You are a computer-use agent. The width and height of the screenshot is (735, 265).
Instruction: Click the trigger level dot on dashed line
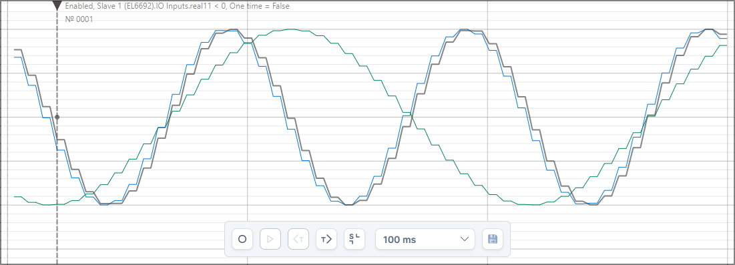pyautogui.click(x=57, y=117)
